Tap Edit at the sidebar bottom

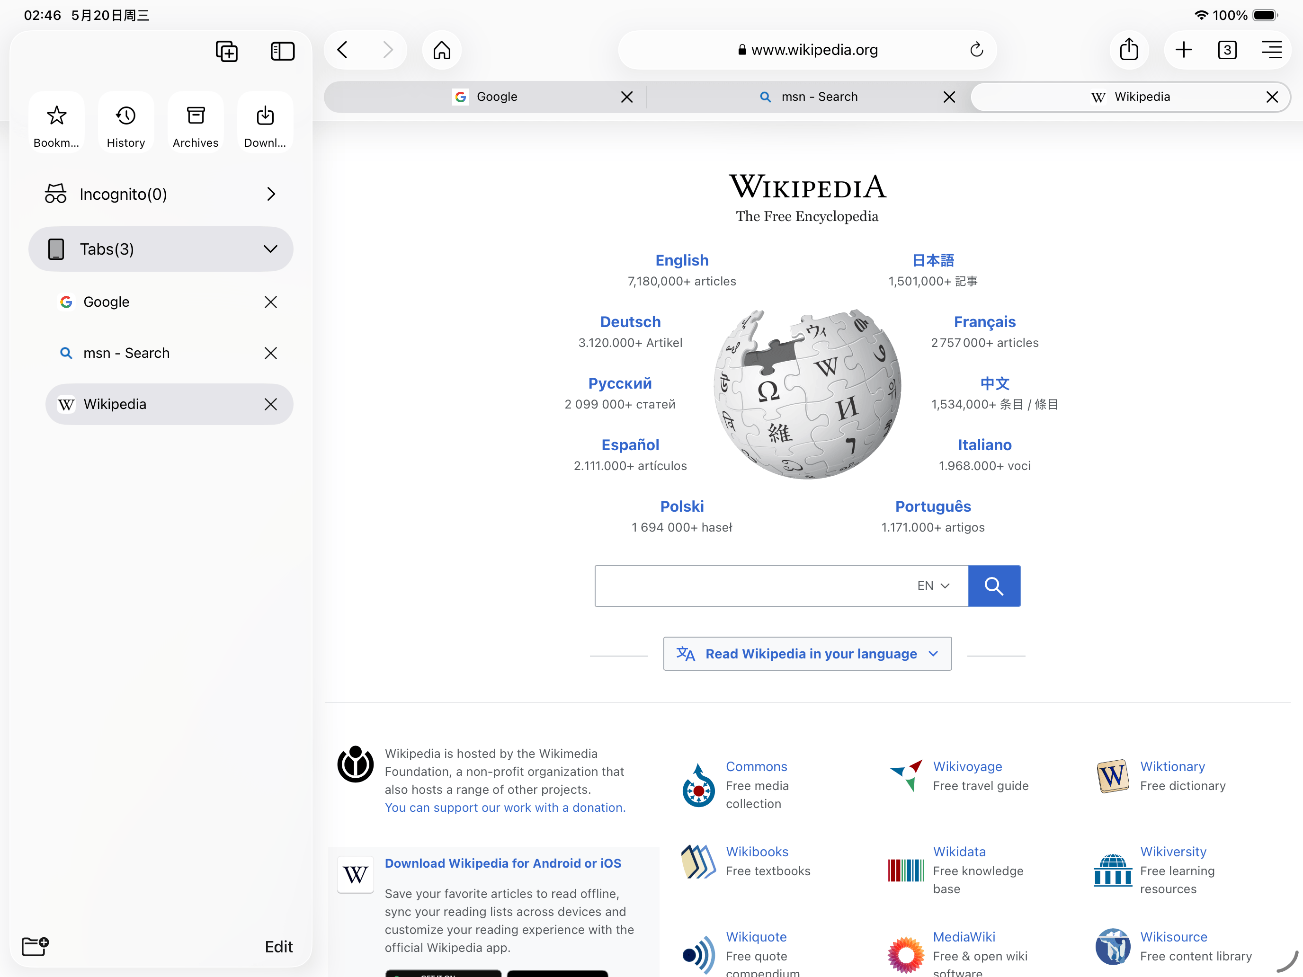(278, 947)
